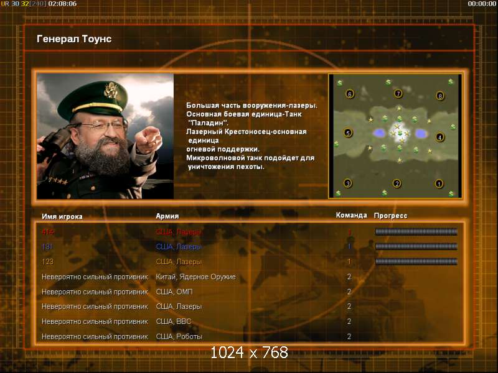Click team number in 'Китай, Ядерное Оружие' row
Screen dimensions: 498x373
(349, 277)
